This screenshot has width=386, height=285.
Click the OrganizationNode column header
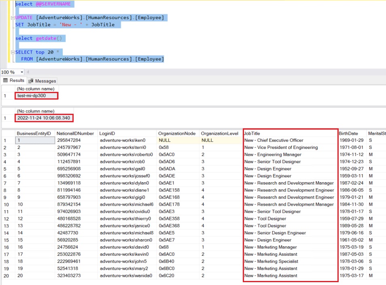[x=177, y=134]
